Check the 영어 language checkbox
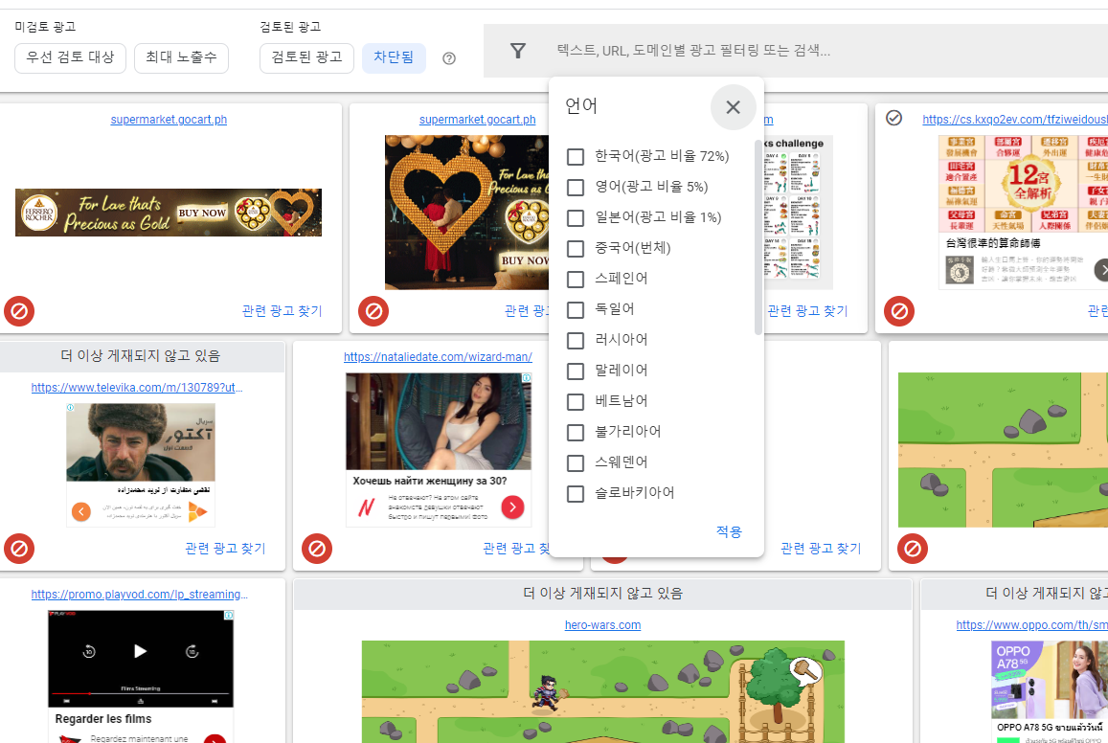Image resolution: width=1108 pixels, height=743 pixels. point(576,187)
